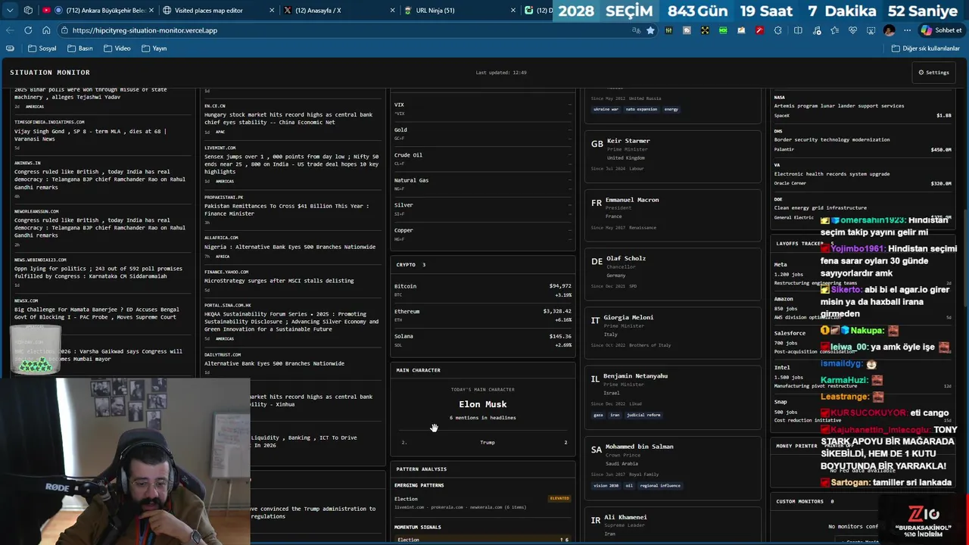This screenshot has height=545, width=969.
Task: Open the media music-note toolbar icon
Action: point(816,30)
